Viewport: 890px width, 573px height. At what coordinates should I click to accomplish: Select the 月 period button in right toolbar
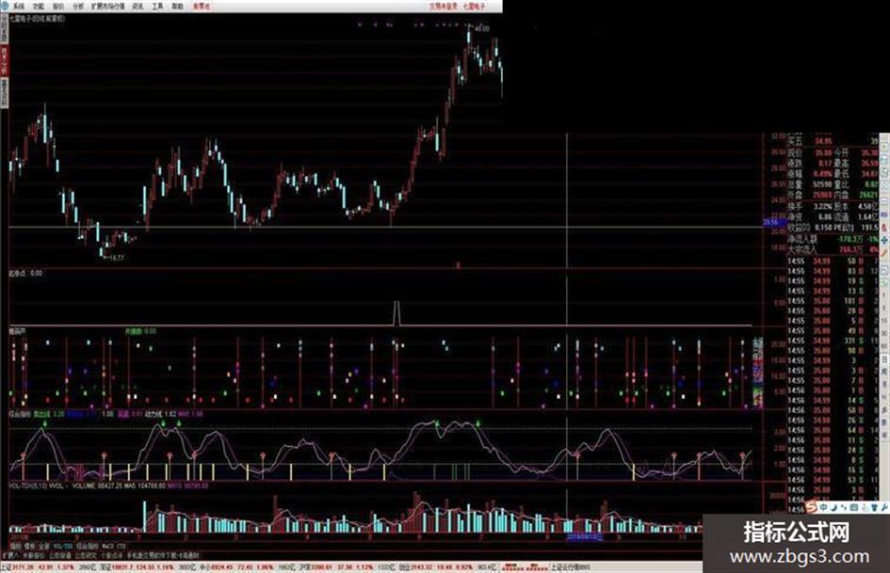884,385
